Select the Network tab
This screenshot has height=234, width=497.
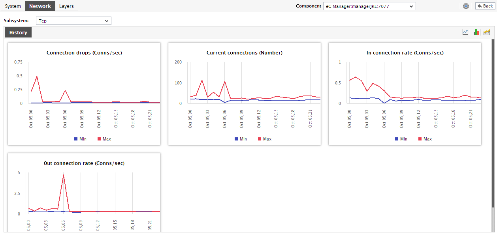tap(40, 6)
